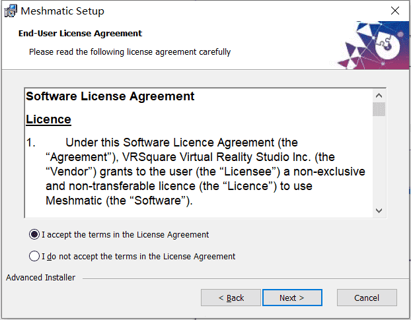Click the 'Please read the following' subtitle
The image size is (411, 320).
(130, 52)
